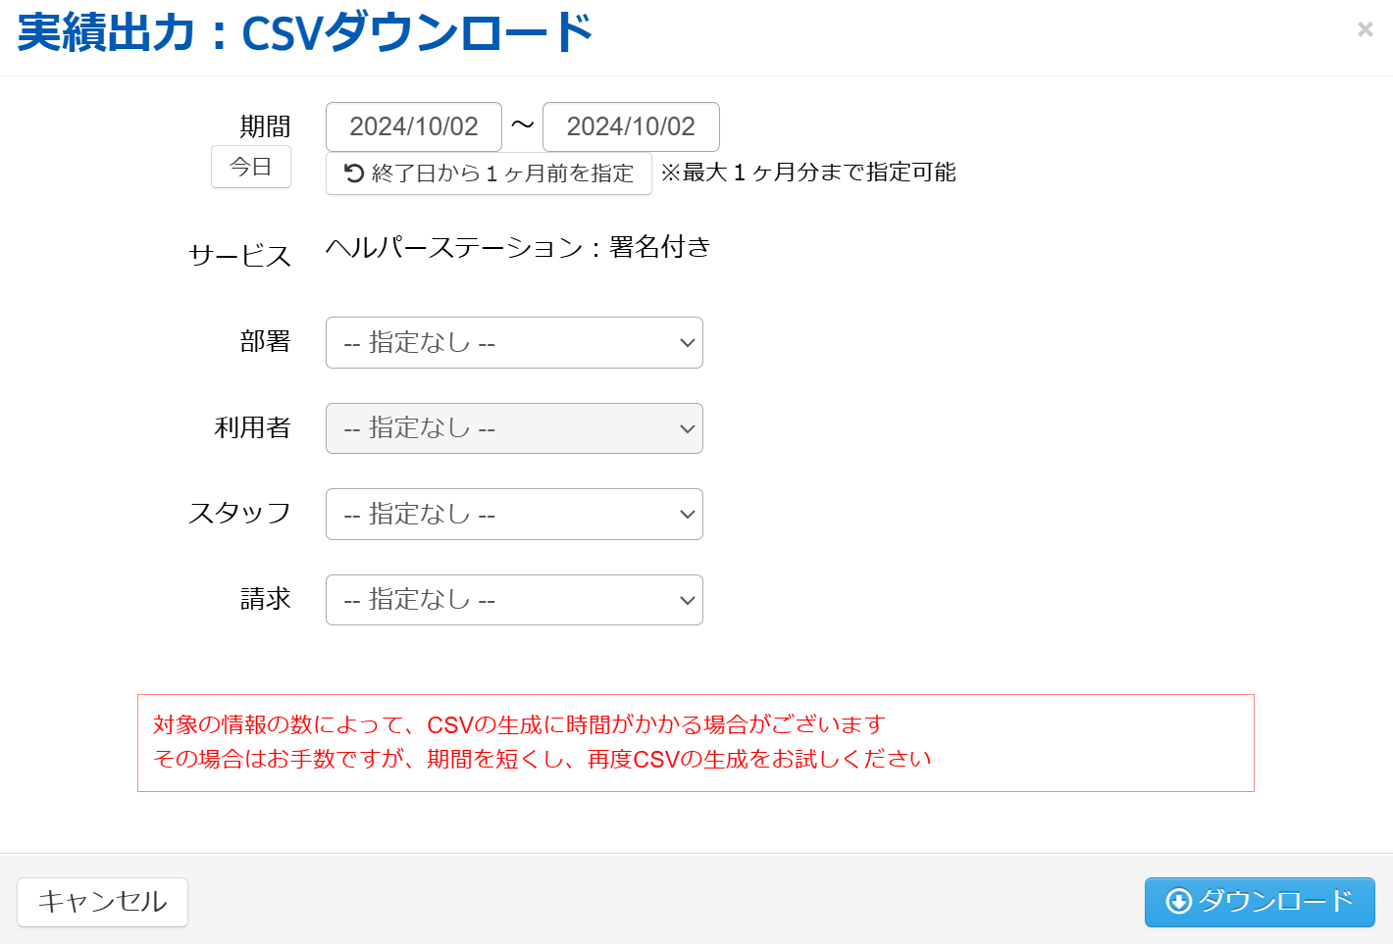Open the 請求 dropdown

pos(514,600)
